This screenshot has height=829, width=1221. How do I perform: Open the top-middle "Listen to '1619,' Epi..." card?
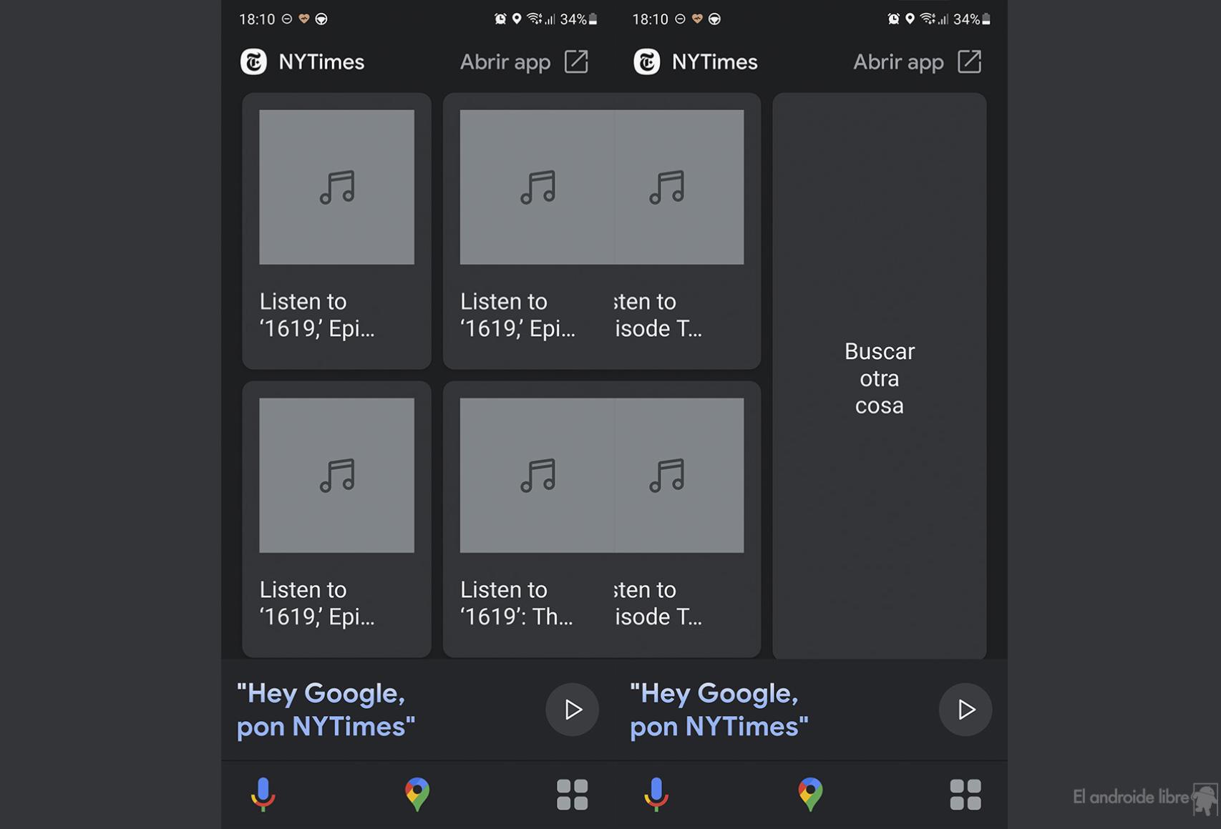click(528, 231)
